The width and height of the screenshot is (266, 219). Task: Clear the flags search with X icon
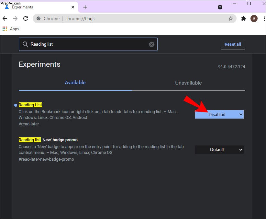(152, 44)
